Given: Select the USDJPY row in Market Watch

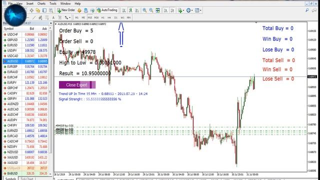Looking at the screenshot, I should click(x=25, y=50).
